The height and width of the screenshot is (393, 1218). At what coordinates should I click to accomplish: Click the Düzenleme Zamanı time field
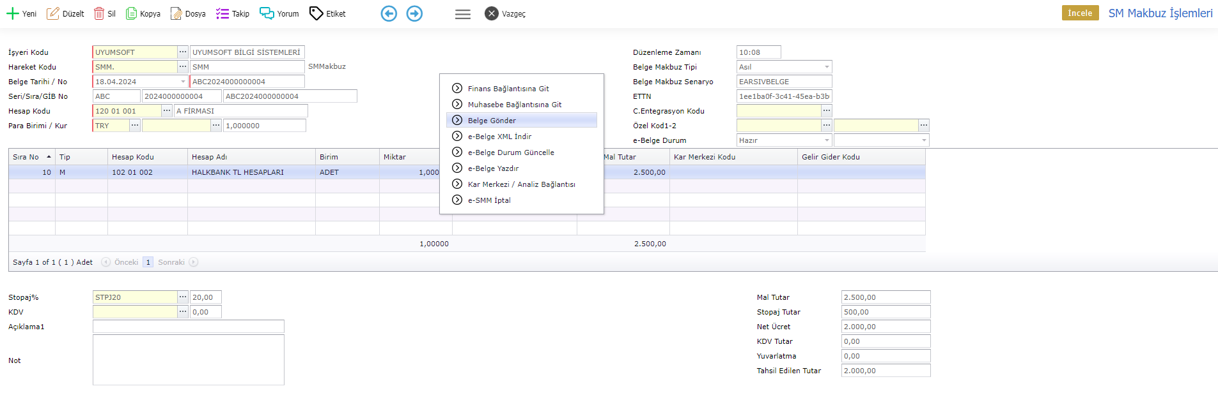click(x=759, y=52)
